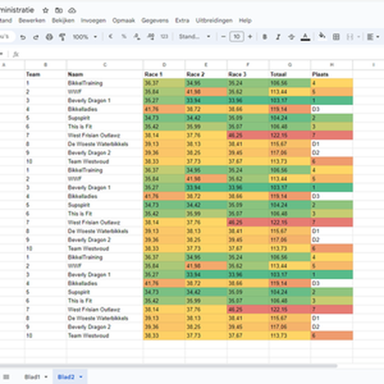Switch to the Blad1 sheet tab

[32, 377]
